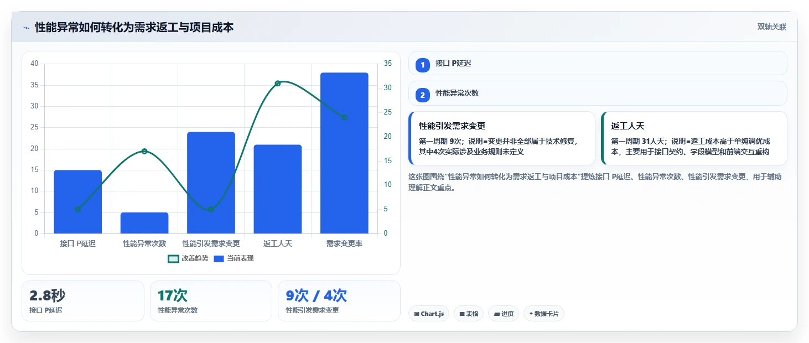809x343 pixels.
Task: Open the 返工人天 detail card
Action: pos(694,138)
